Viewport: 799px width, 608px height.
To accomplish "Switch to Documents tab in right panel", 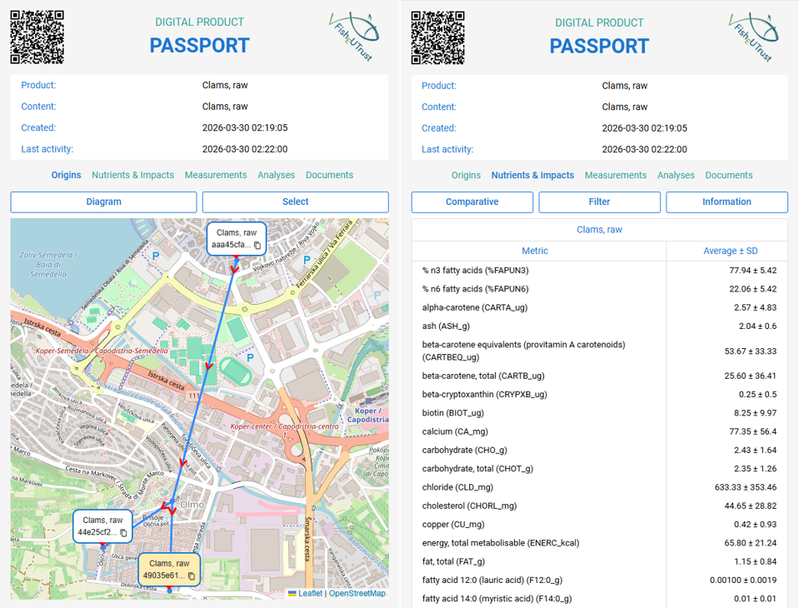I will tap(729, 175).
